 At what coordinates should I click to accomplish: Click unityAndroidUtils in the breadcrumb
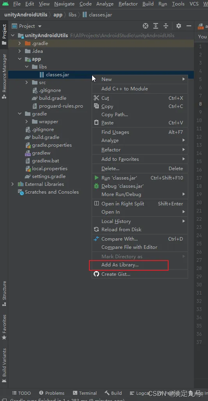26,14
